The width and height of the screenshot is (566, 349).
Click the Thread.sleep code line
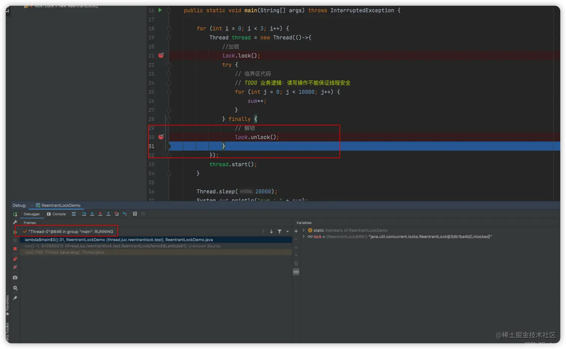(237, 191)
